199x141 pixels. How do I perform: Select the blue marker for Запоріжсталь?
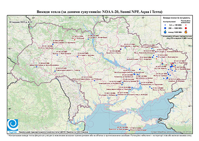pos(140,83)
